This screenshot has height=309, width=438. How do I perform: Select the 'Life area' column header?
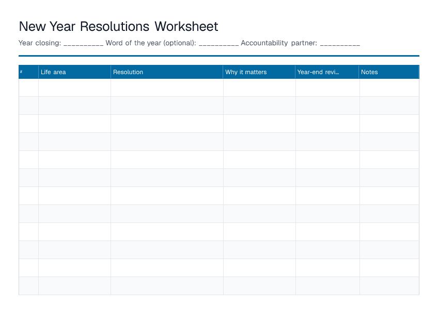74,72
